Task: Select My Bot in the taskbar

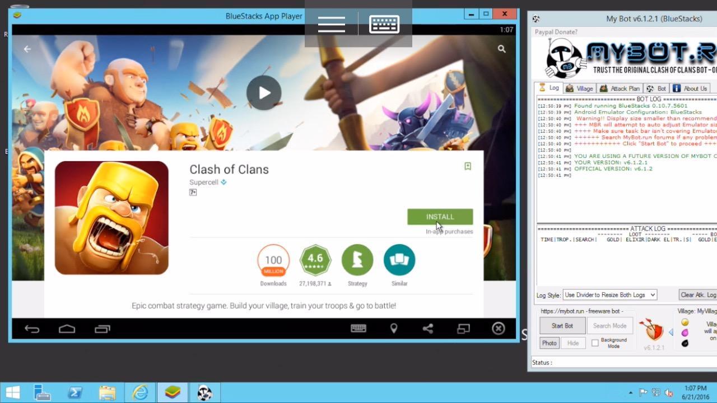Action: [x=205, y=393]
